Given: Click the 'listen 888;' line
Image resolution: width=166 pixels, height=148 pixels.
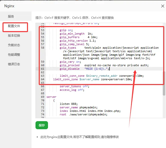Looking at the screenshot, I should click(x=68, y=104).
